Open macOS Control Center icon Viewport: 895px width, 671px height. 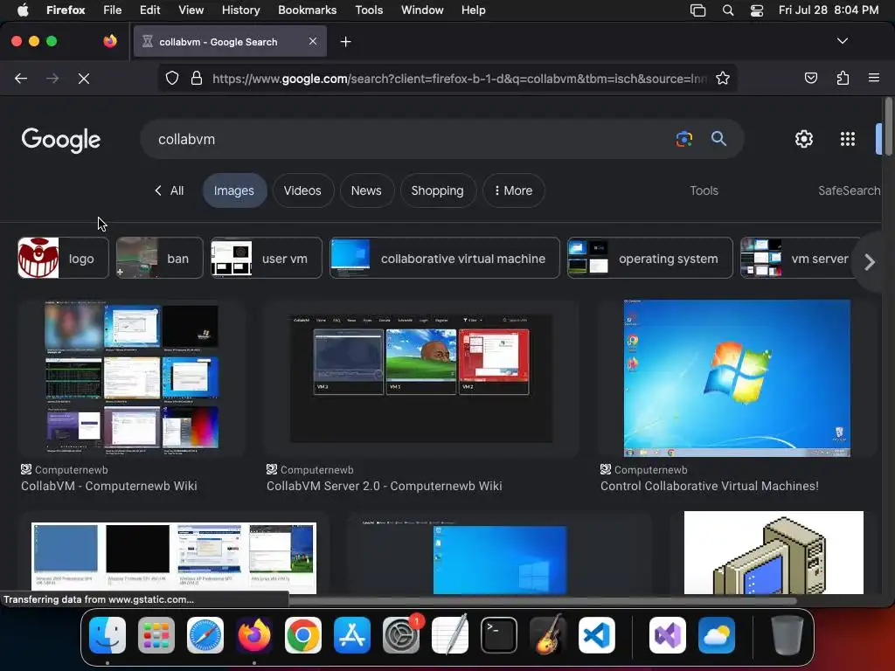[x=757, y=10]
